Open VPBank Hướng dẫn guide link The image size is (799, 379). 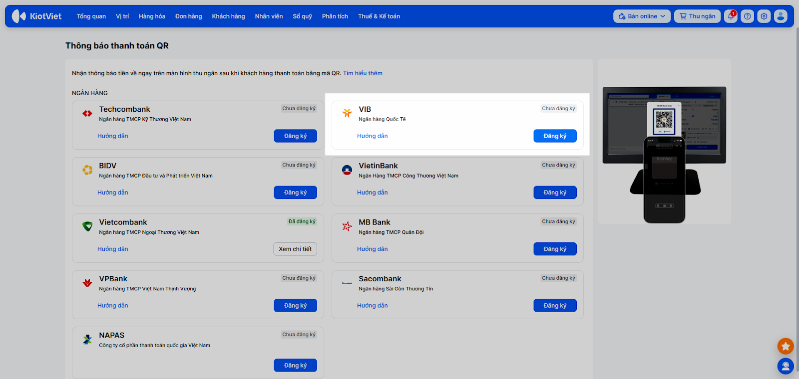[113, 306]
